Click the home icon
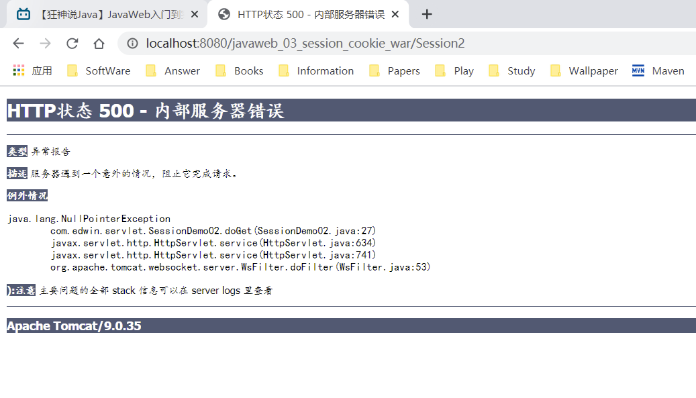 98,43
